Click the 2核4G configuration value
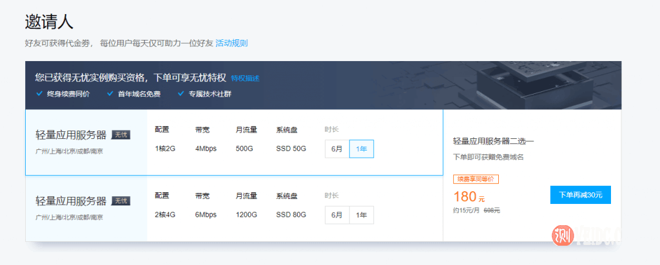 [x=165, y=215]
